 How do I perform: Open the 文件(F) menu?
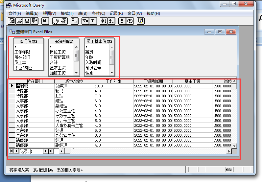15,13
